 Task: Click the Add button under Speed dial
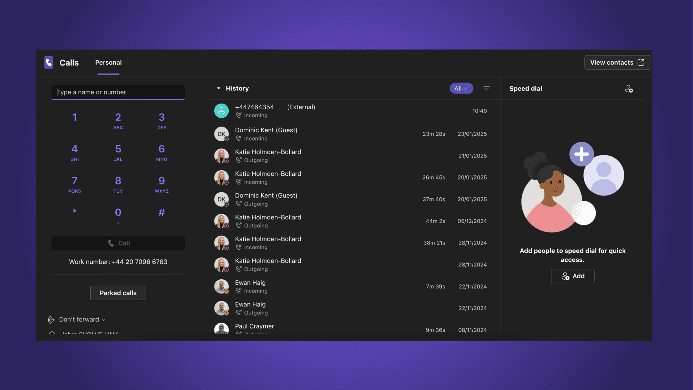click(572, 276)
